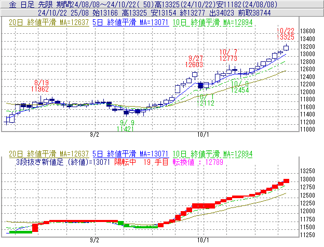Click the 始13166 open price value
This screenshot has height=247, width=324.
105,13
